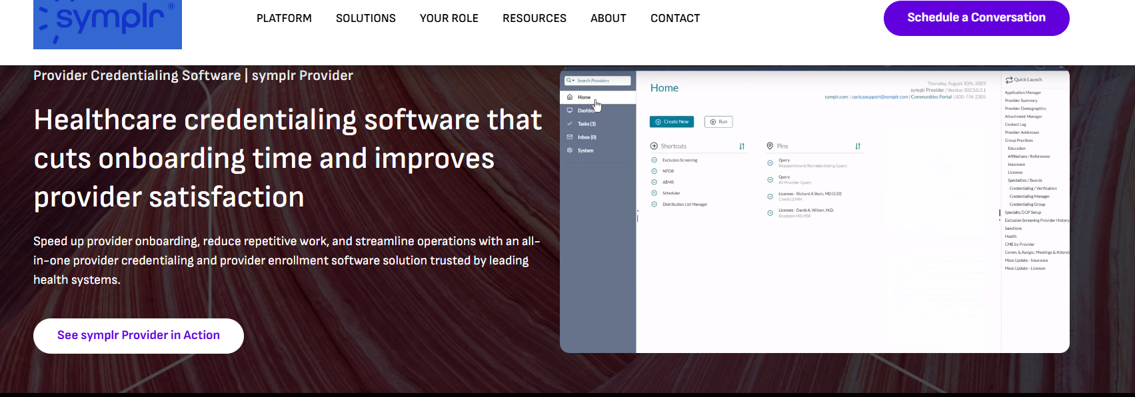Image resolution: width=1135 pixels, height=397 pixels.
Task: Open Inbox (0) in the sidebar
Action: point(587,137)
